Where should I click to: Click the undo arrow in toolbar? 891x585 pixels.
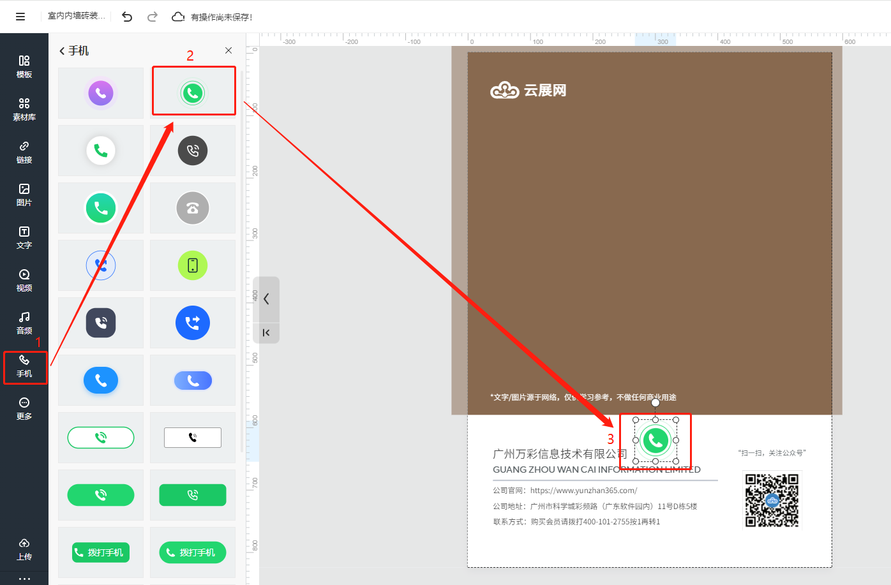[x=127, y=17]
